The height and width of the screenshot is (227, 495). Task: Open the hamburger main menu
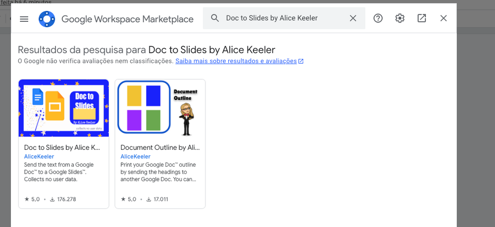pos(24,19)
